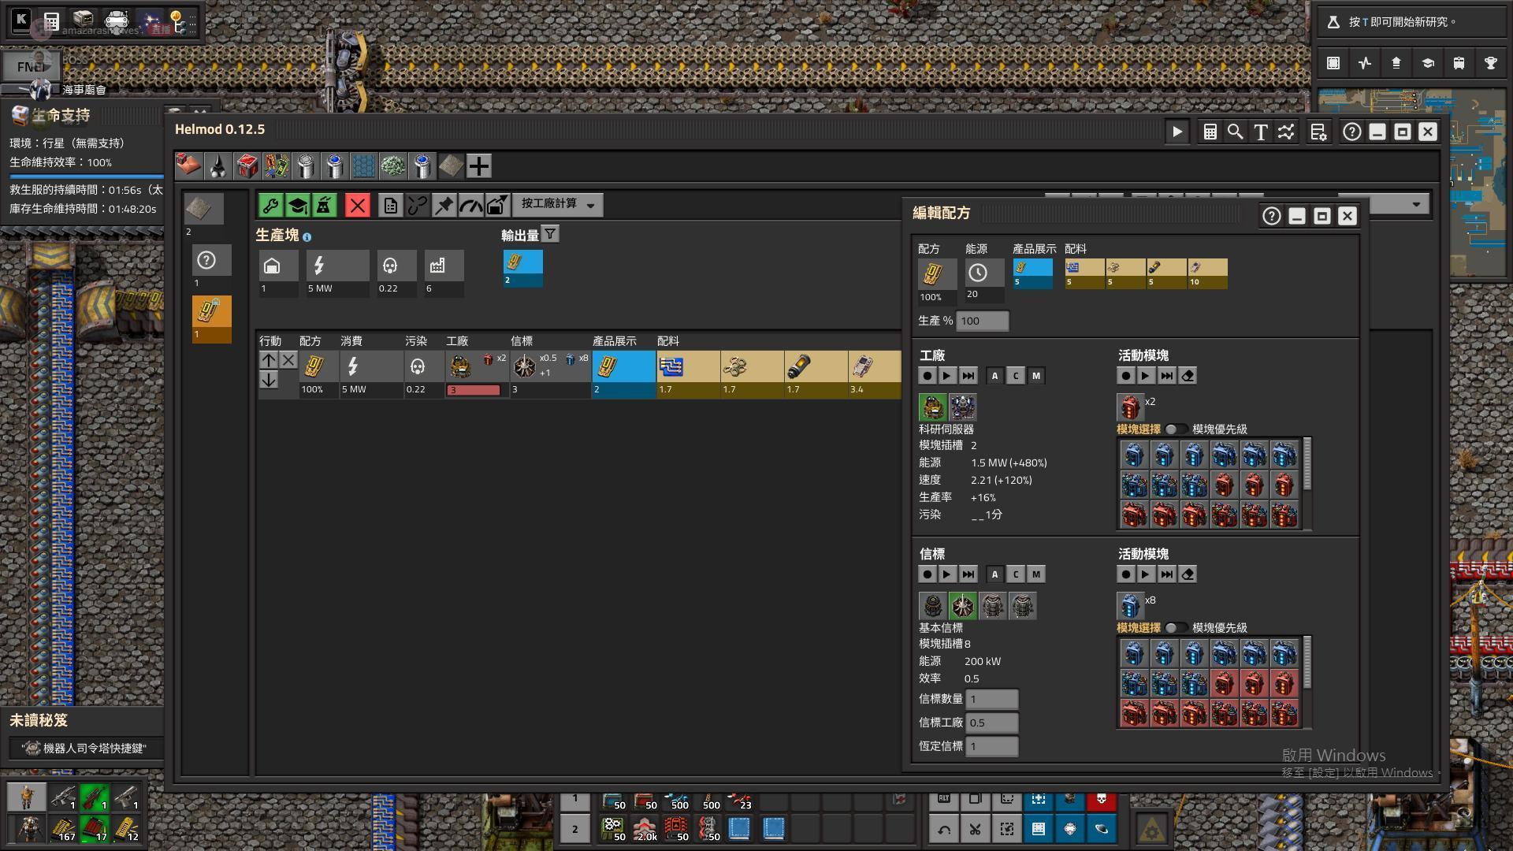This screenshot has width=1513, height=851.
Task: Switch to the rocket model tab
Action: 217,166
